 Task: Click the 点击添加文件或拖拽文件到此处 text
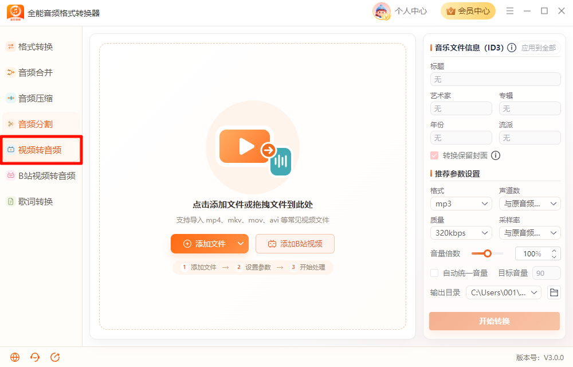click(x=253, y=205)
